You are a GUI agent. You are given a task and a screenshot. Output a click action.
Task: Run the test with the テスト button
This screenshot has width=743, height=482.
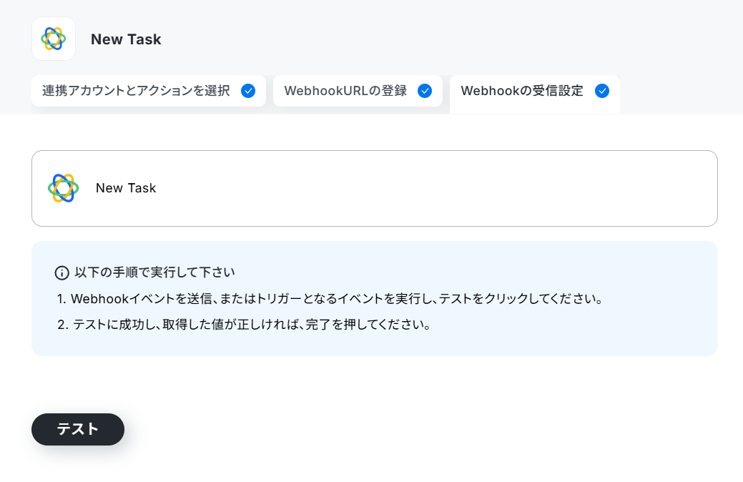(78, 429)
